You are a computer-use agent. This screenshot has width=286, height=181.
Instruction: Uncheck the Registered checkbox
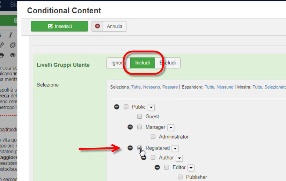140,148
